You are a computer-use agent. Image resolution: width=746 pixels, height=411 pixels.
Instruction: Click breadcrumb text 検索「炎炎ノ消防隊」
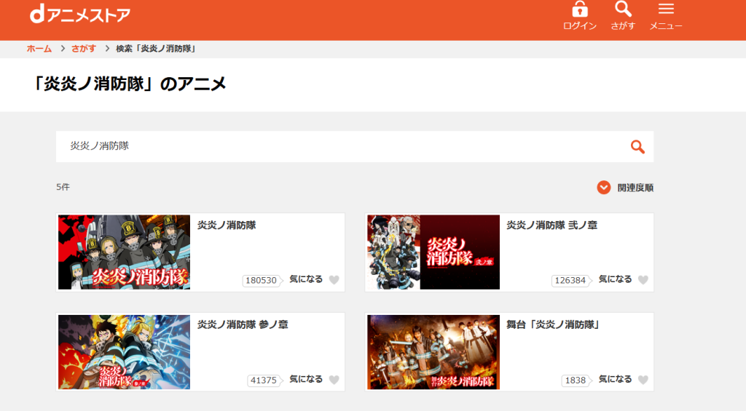pyautogui.click(x=156, y=49)
